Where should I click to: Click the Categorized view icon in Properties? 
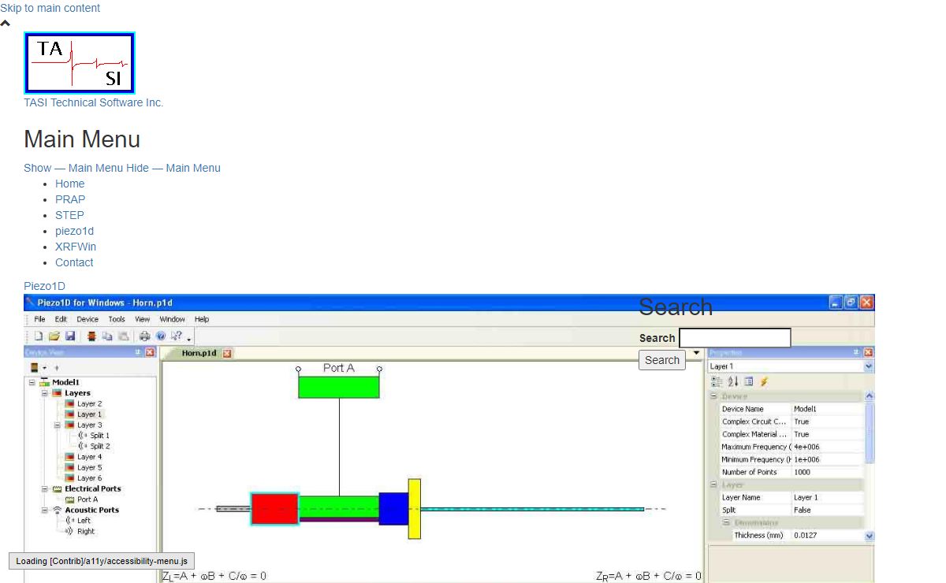[x=717, y=381]
